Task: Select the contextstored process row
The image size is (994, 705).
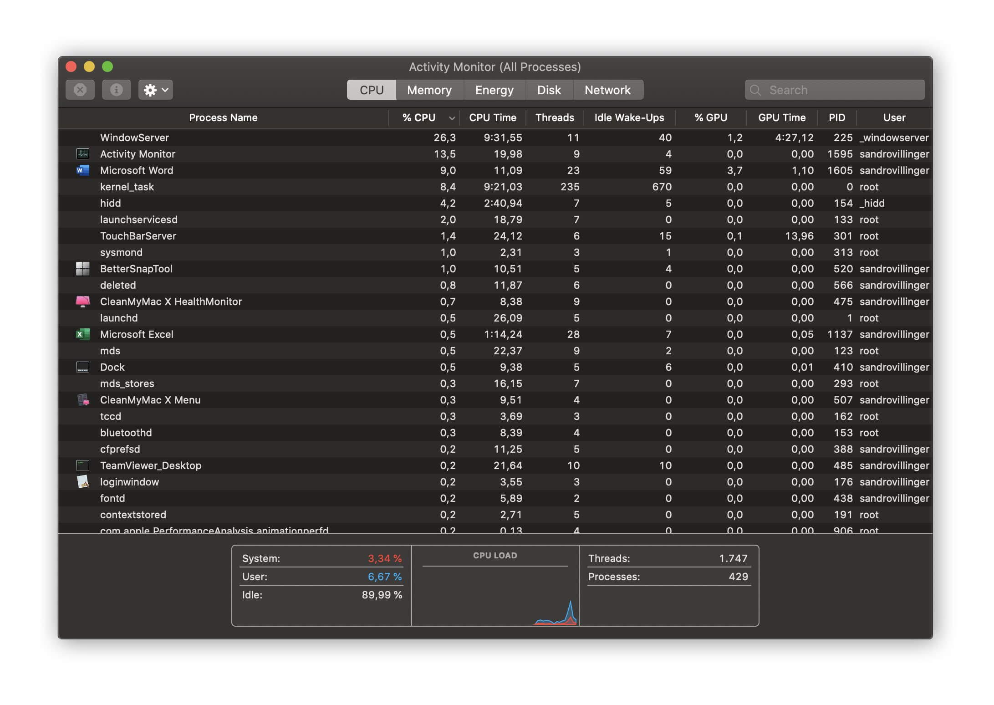Action: click(495, 515)
